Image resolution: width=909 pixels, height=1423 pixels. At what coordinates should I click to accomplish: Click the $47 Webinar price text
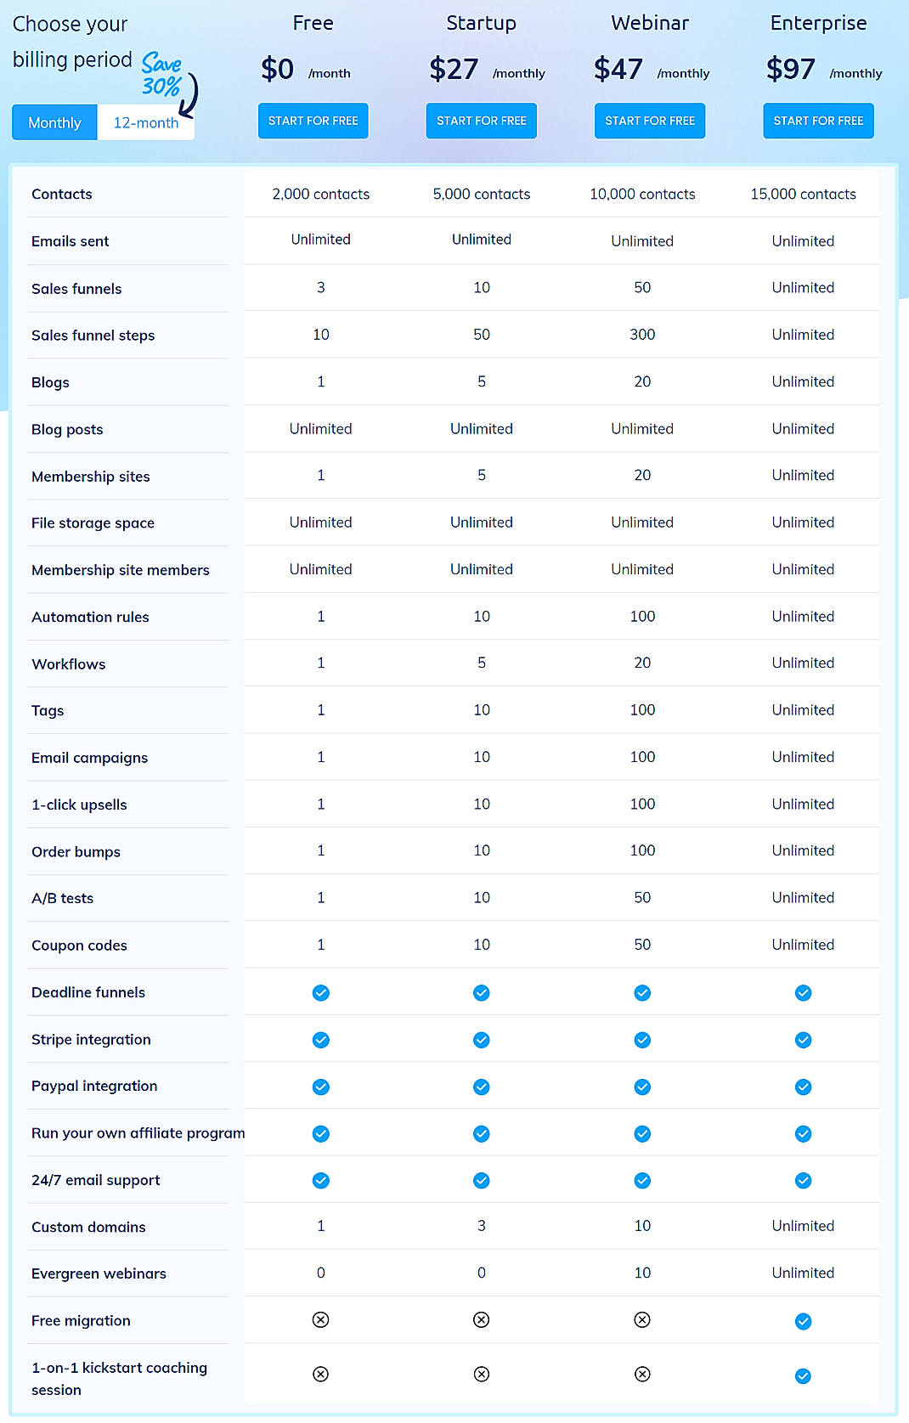point(618,68)
